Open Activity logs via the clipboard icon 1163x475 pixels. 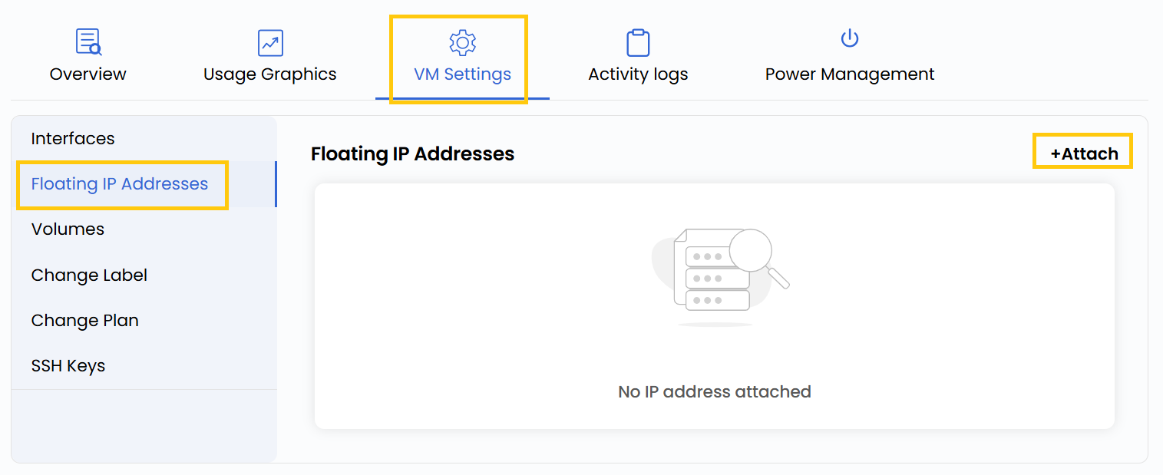tap(637, 41)
